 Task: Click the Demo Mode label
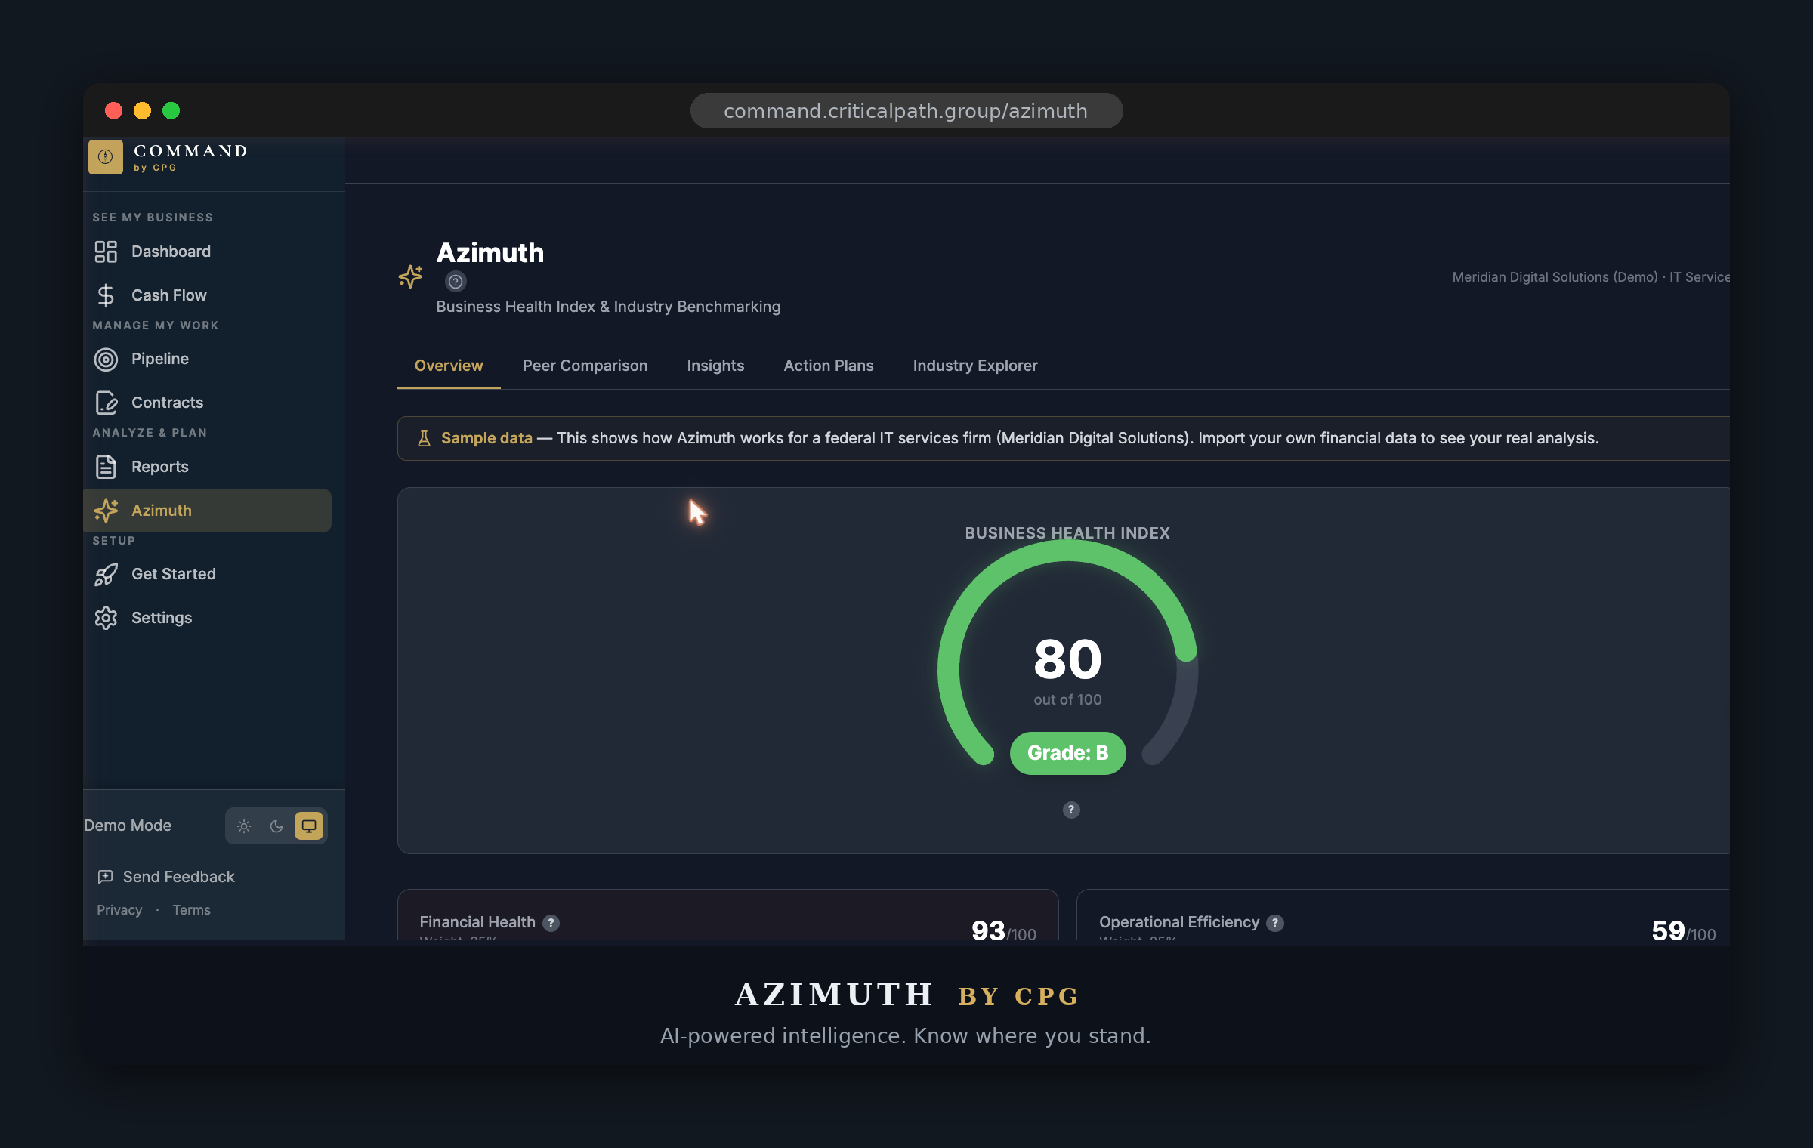(x=128, y=826)
